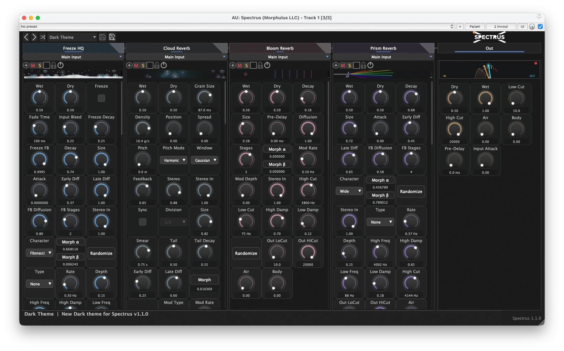Image resolution: width=564 pixels, height=351 pixels.
Task: Go to the next preset with the right arrow
Action: pos(34,37)
